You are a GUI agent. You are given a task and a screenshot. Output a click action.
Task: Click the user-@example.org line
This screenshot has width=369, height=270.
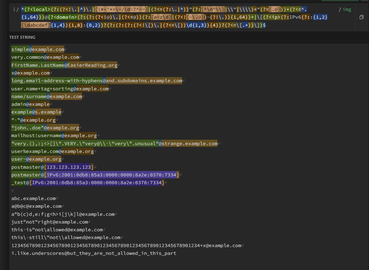pyautogui.click(x=36, y=159)
